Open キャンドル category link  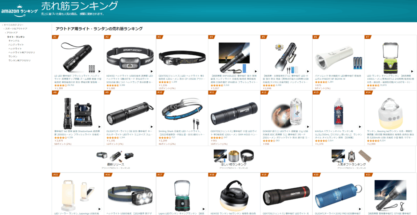[x=14, y=41]
